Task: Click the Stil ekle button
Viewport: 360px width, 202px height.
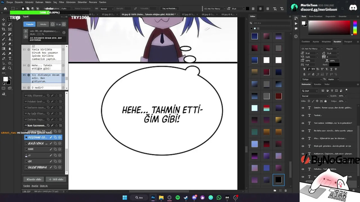Action: pyautogui.click(x=56, y=179)
